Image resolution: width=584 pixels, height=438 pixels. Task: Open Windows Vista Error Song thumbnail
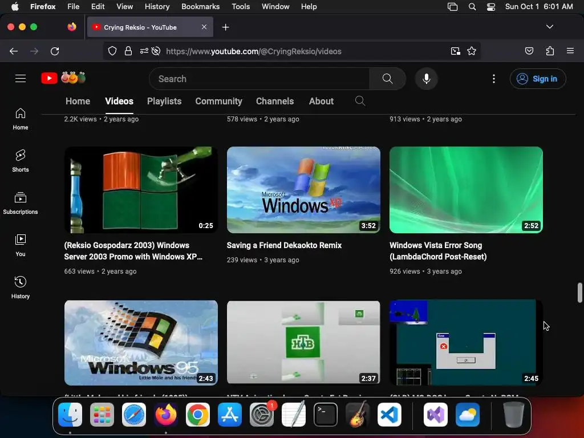coord(466,190)
